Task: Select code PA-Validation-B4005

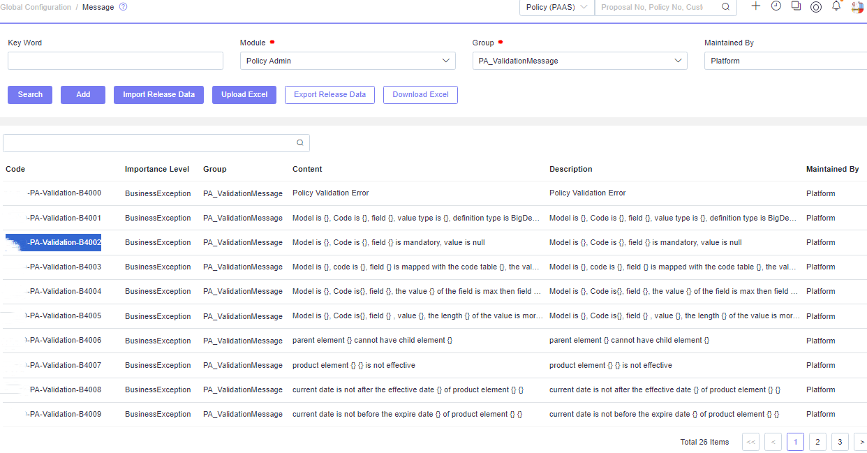Action: tap(64, 315)
